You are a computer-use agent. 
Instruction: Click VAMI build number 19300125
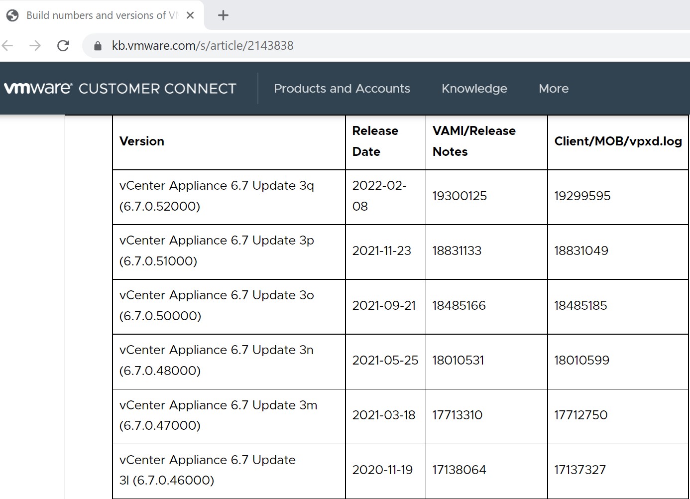point(460,196)
